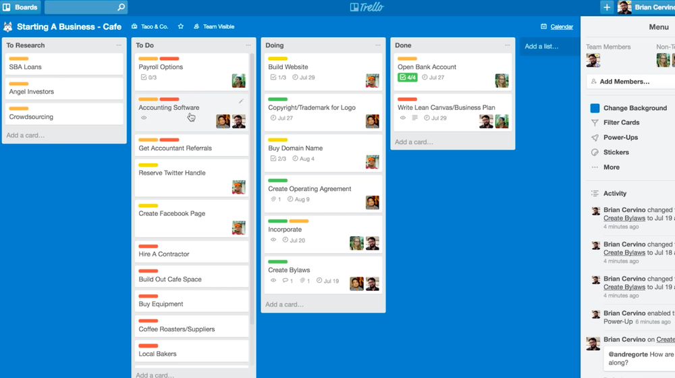Click the member avatar on Payroll Options card
This screenshot has width=675, height=378.
tap(238, 80)
